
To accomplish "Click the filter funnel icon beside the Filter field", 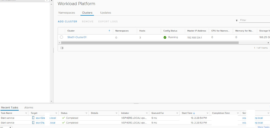I will click(x=236, y=20).
